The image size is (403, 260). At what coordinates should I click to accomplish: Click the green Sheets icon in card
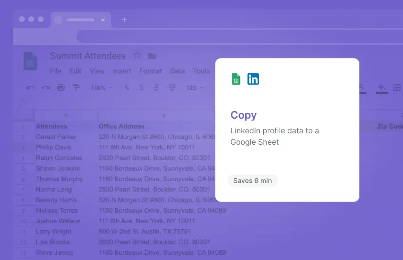coord(236,79)
